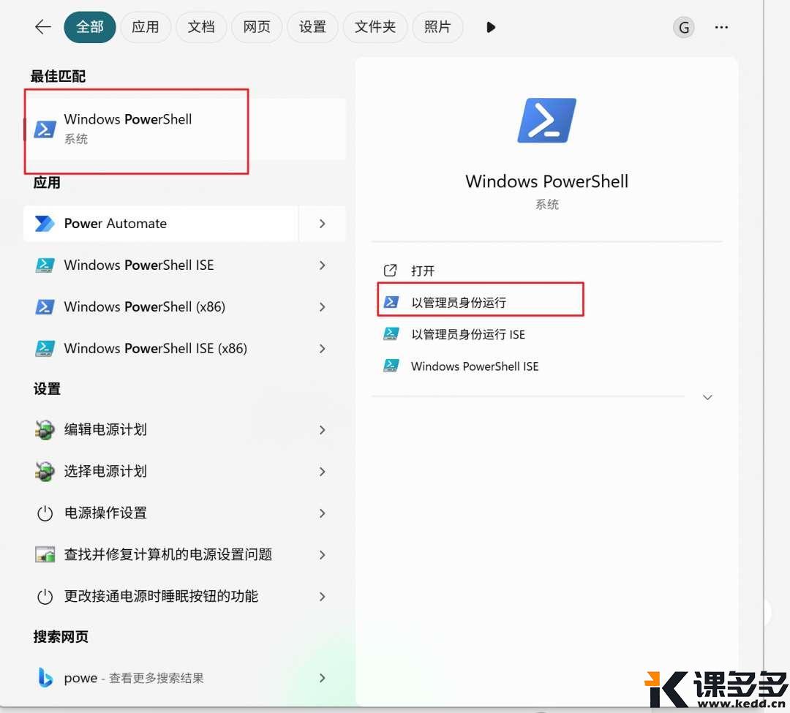Viewport: 790px width, 713px height.
Task: Click the 编辑电源计划 settings icon
Action: (x=45, y=430)
